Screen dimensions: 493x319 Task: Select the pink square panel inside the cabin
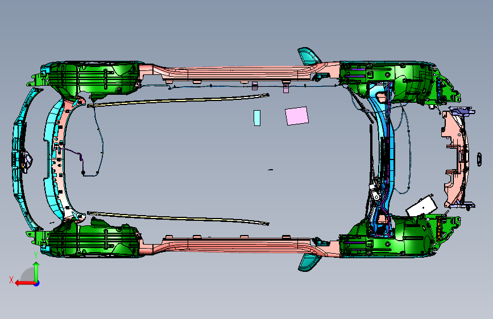tap(296, 116)
